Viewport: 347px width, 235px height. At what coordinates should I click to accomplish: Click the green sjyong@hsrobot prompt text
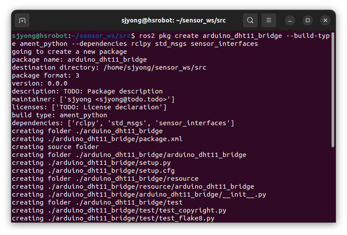40,36
